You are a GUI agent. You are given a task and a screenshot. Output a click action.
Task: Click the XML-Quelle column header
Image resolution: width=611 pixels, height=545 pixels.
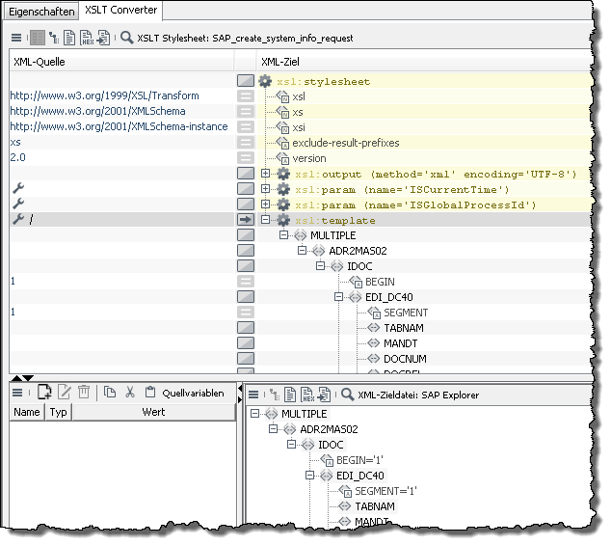pos(36,62)
